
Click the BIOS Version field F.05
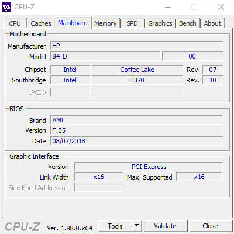[x=136, y=130]
